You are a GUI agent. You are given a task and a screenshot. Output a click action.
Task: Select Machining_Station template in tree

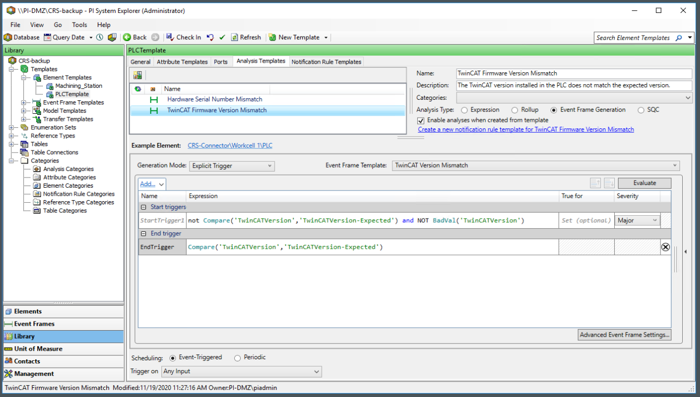78,86
